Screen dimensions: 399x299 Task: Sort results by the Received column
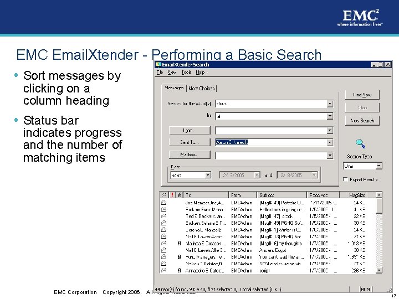(x=323, y=195)
